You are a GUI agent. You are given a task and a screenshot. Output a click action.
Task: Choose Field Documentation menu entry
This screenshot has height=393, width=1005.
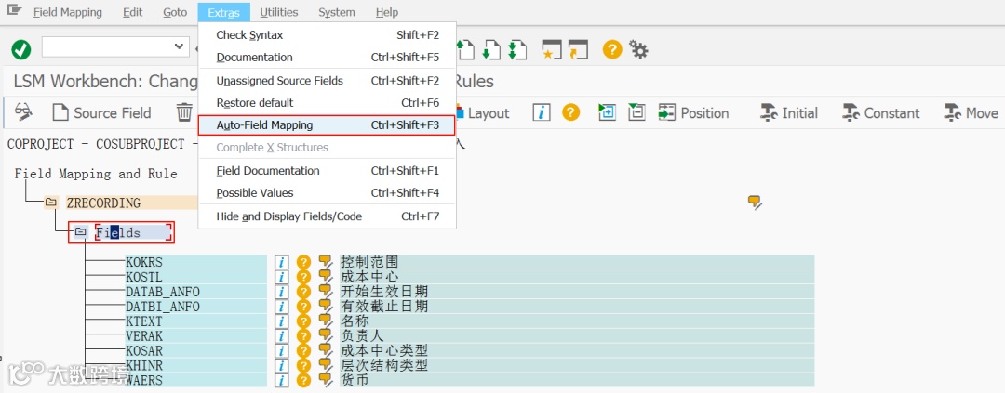327,171
